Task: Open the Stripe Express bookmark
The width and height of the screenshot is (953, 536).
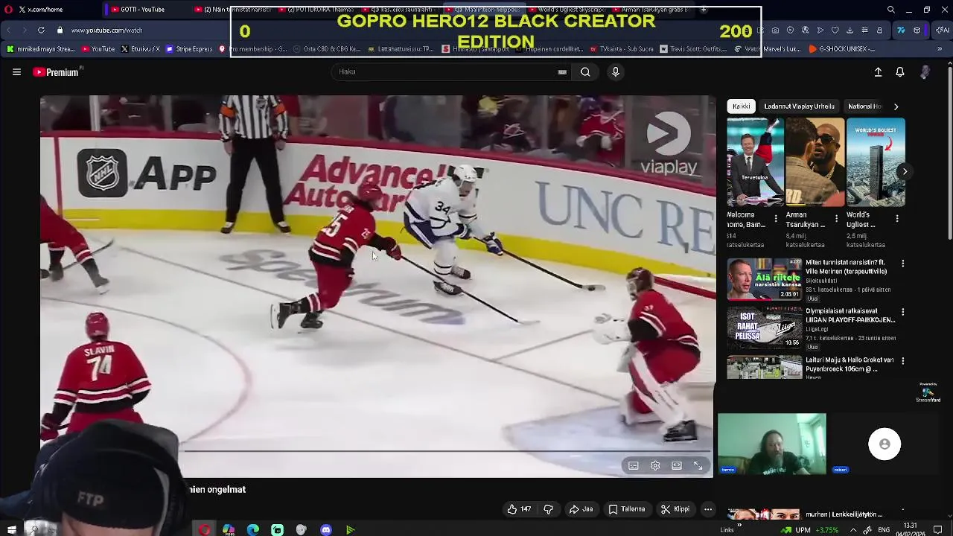Action: pyautogui.click(x=189, y=49)
